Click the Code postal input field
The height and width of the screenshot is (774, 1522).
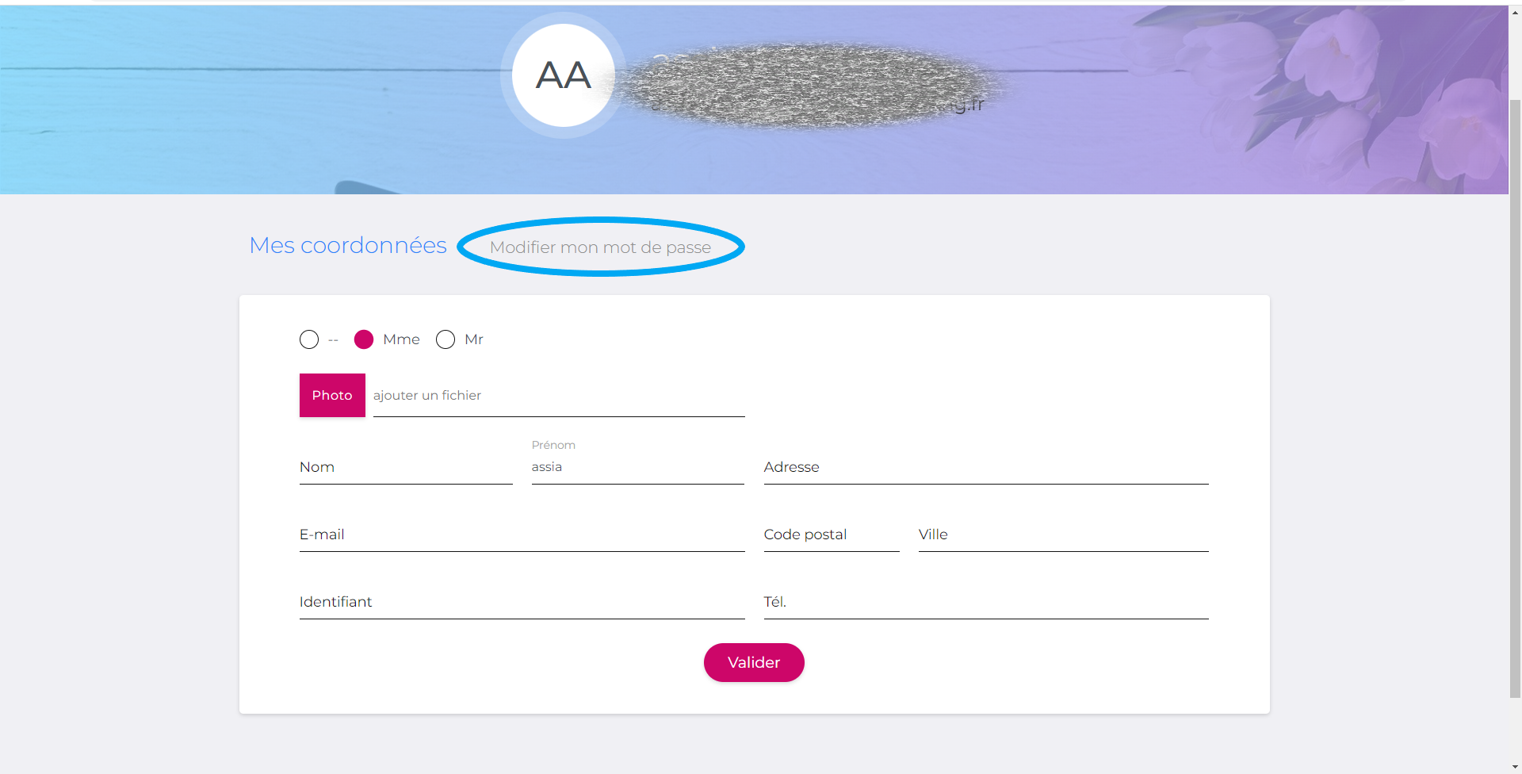tap(830, 535)
